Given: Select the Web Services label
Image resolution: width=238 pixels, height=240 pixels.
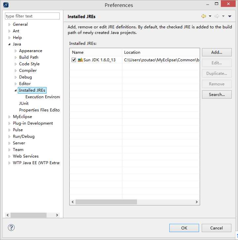Looking at the screenshot, I should click(x=26, y=156).
